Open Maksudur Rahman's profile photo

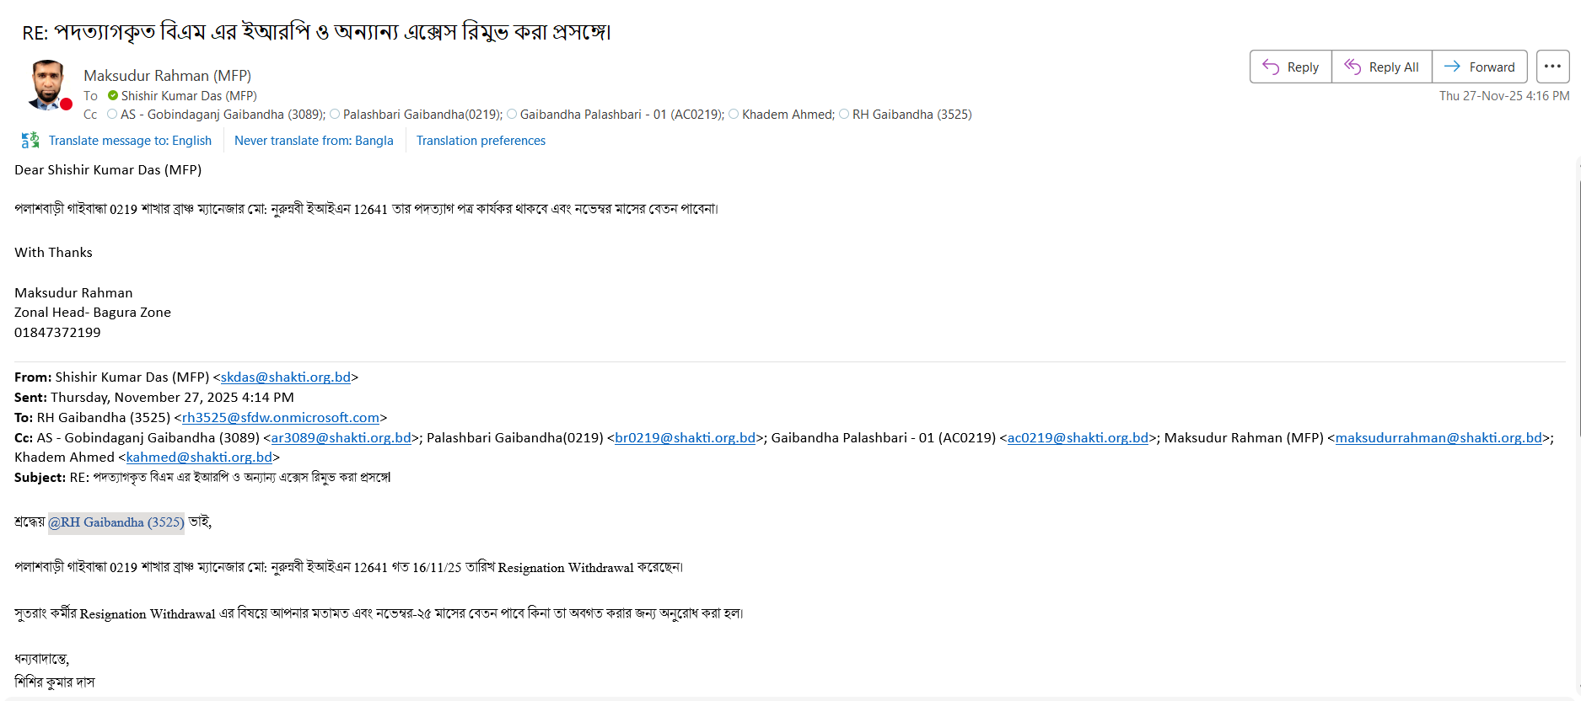pos(47,84)
